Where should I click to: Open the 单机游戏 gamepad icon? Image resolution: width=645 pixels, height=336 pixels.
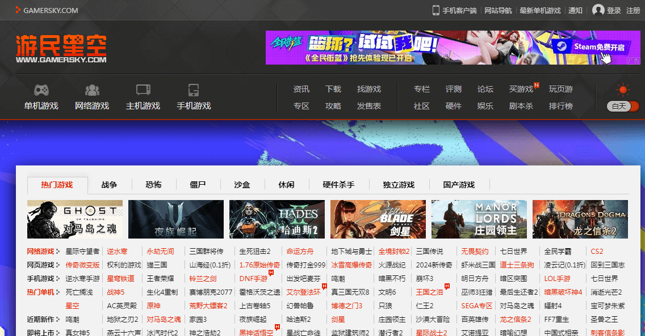pos(41,90)
